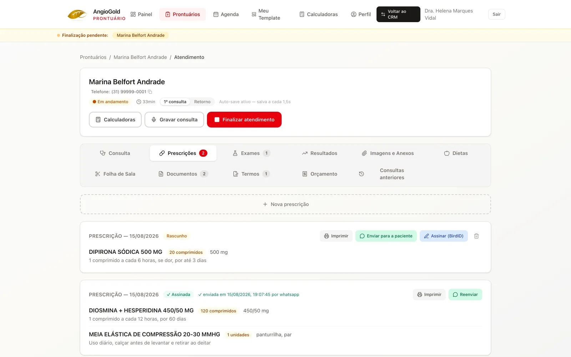This screenshot has width=571, height=357.
Task: Open Calculadoras button in patient card
Action: point(115,120)
